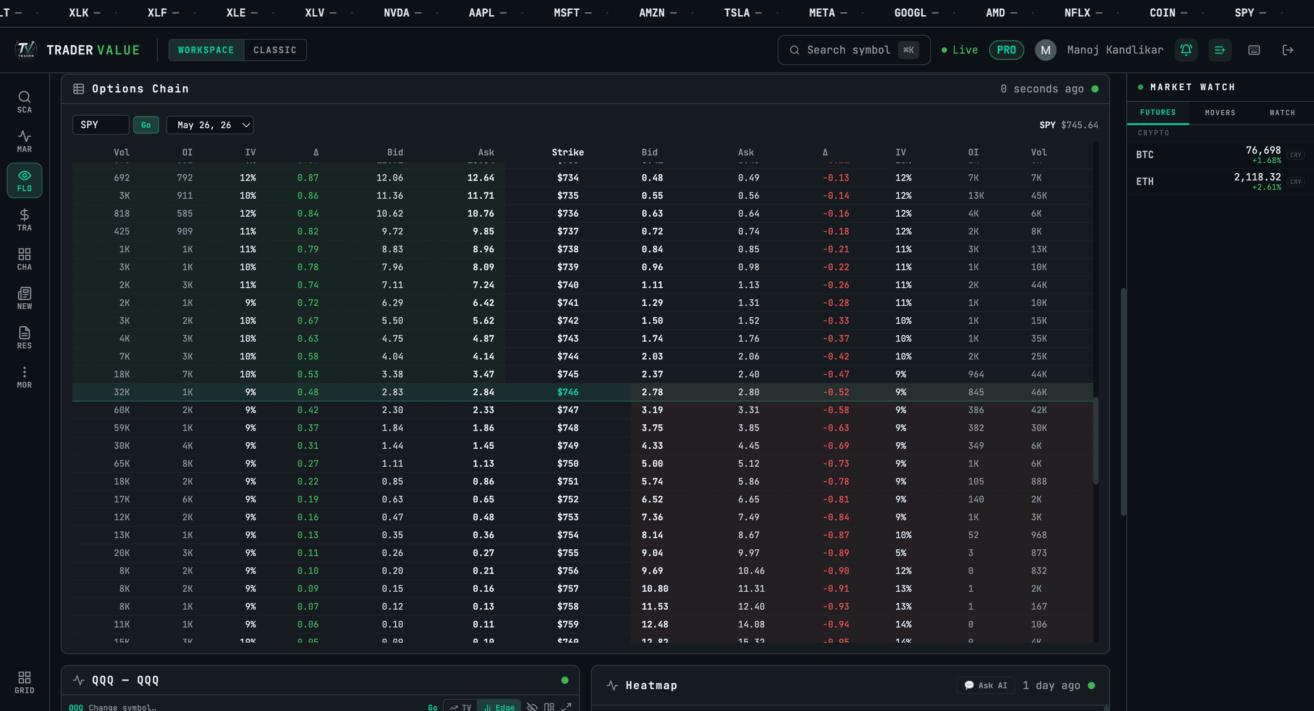Click the Ask AI button in Heatmap
Viewport: 1314px width, 711px height.
click(x=985, y=685)
